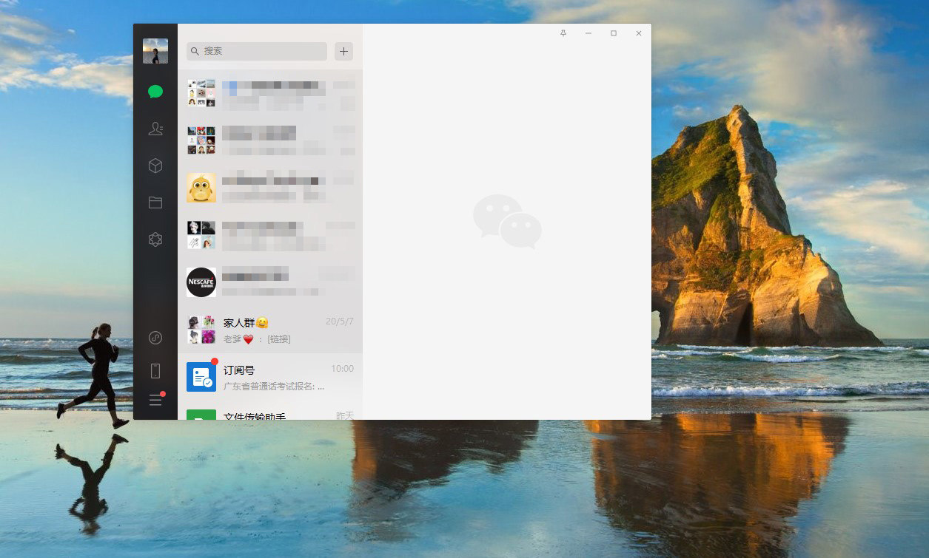Screen dimensions: 929x558
Task: Open the 文件传输助手 conversation
Action: (x=270, y=415)
